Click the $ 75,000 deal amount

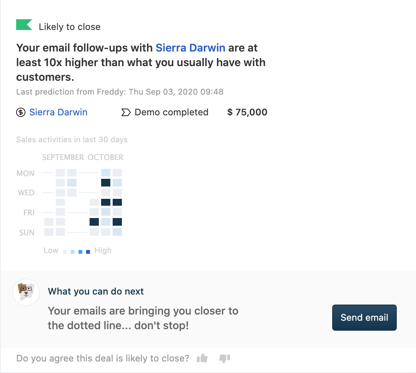247,112
